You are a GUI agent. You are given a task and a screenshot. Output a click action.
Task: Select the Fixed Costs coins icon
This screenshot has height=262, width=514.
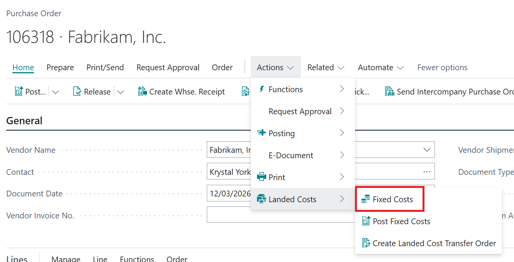(365, 199)
